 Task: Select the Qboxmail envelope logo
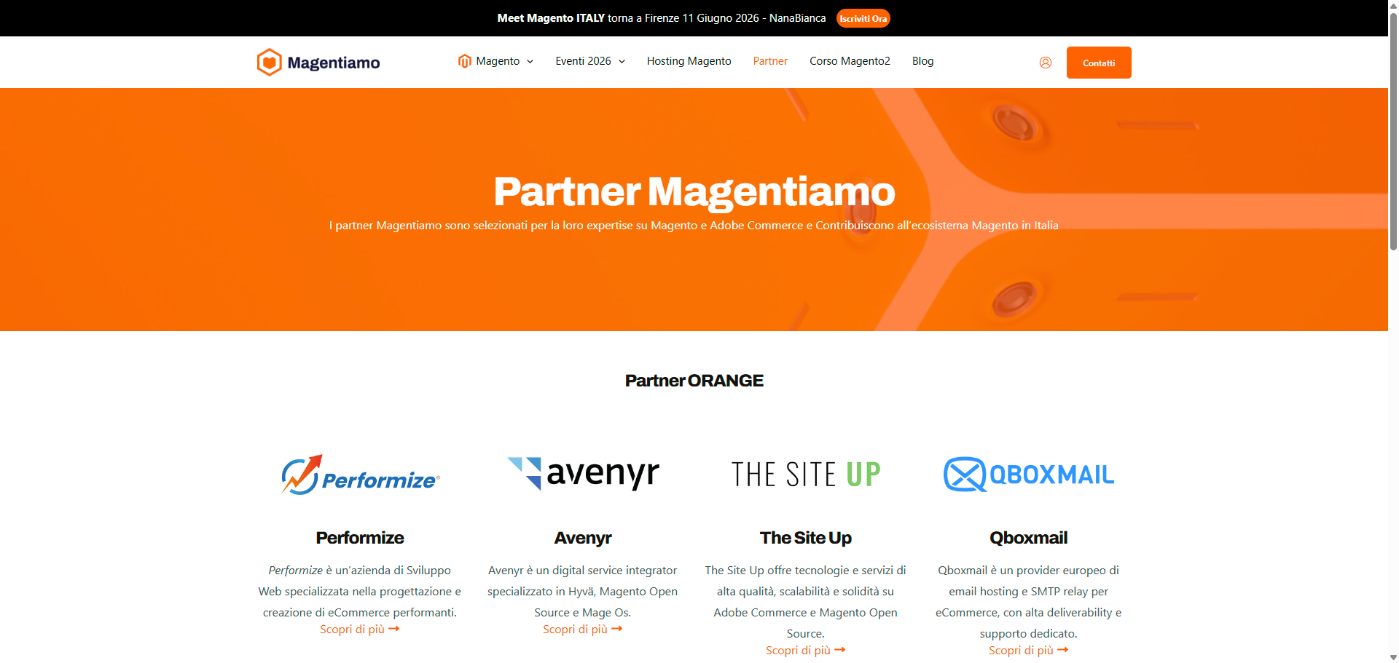[963, 474]
